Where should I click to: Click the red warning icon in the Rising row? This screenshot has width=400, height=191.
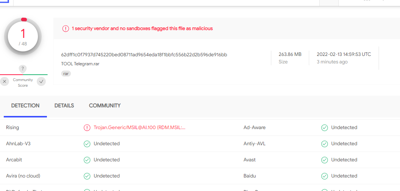coord(87,128)
